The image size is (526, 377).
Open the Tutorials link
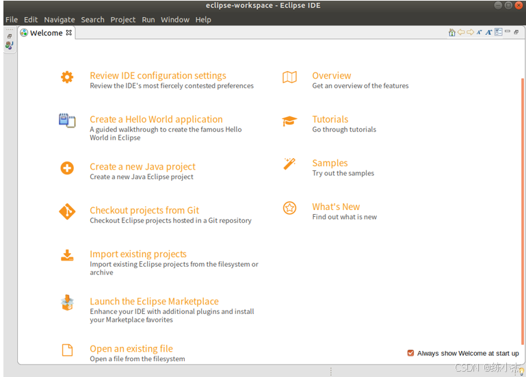(330, 119)
